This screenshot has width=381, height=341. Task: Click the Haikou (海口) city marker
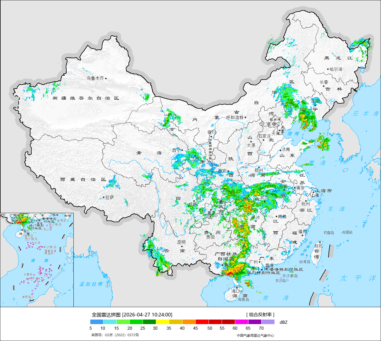coord(237,288)
